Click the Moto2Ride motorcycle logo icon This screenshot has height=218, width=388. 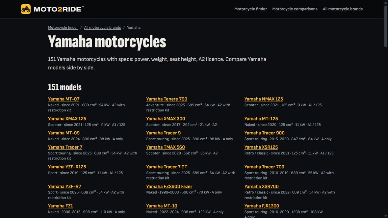tap(26, 9)
